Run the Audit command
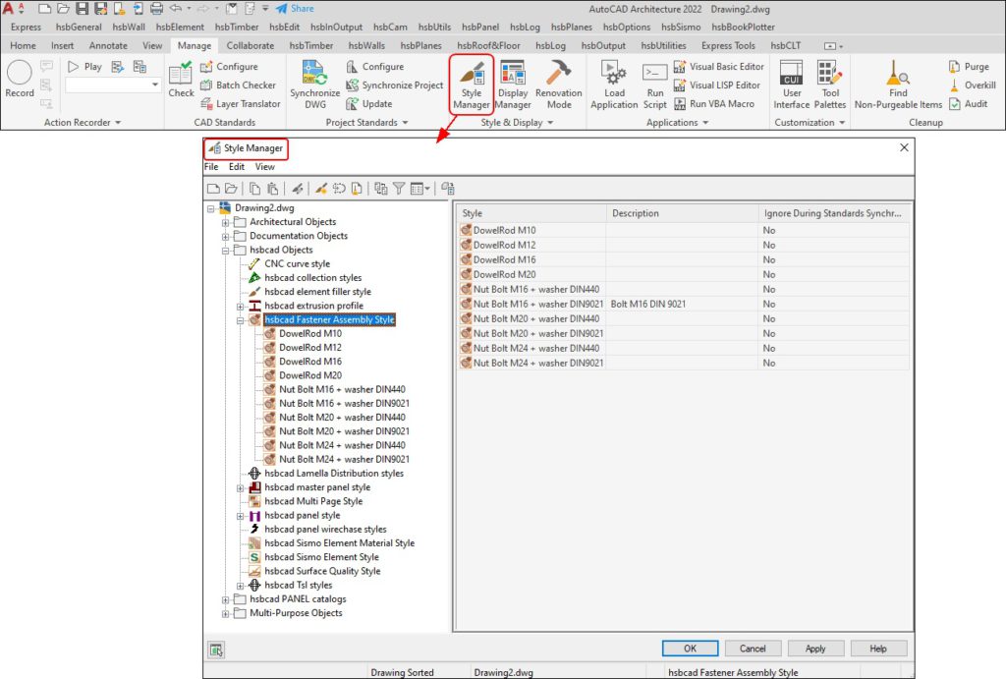The image size is (1006, 679). click(x=968, y=103)
